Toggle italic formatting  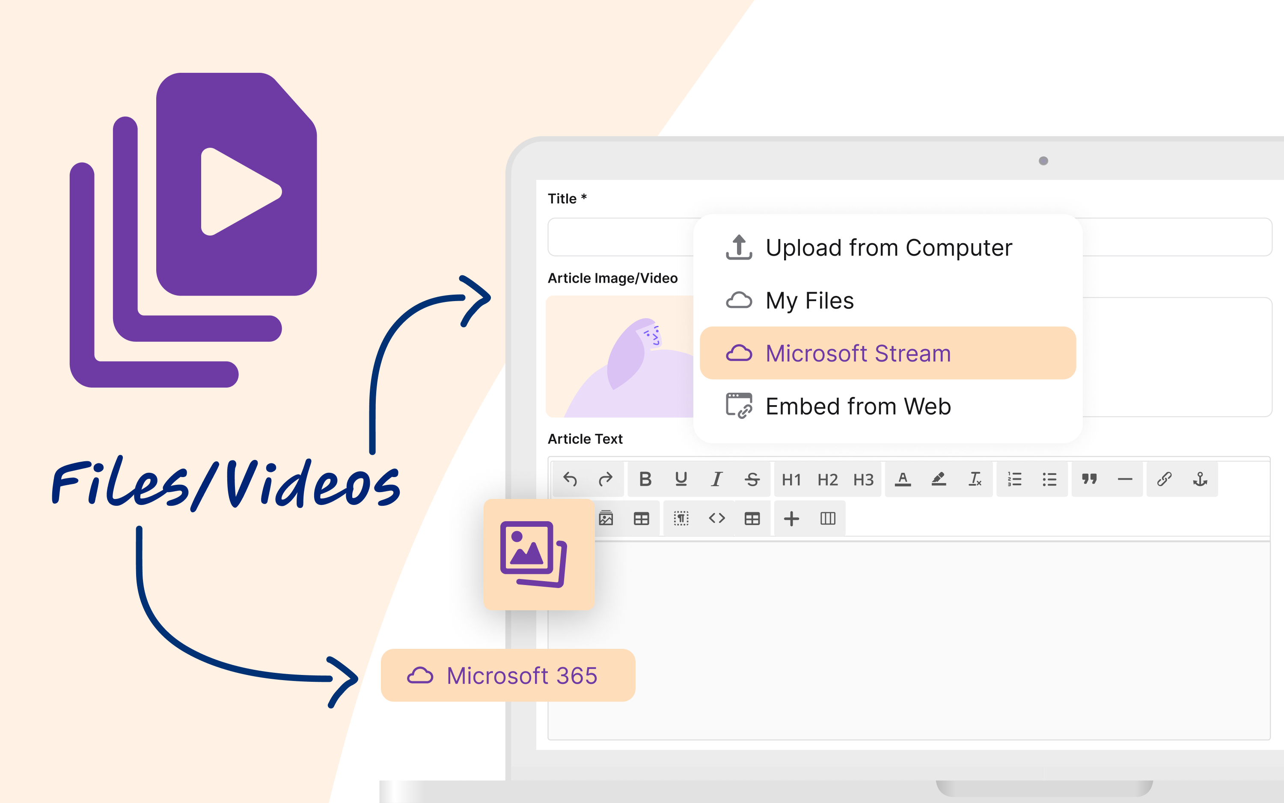[716, 479]
